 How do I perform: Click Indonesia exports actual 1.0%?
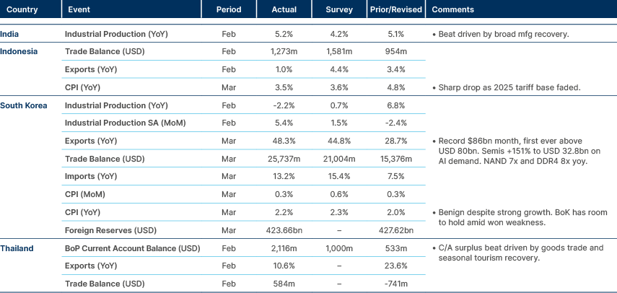click(284, 69)
